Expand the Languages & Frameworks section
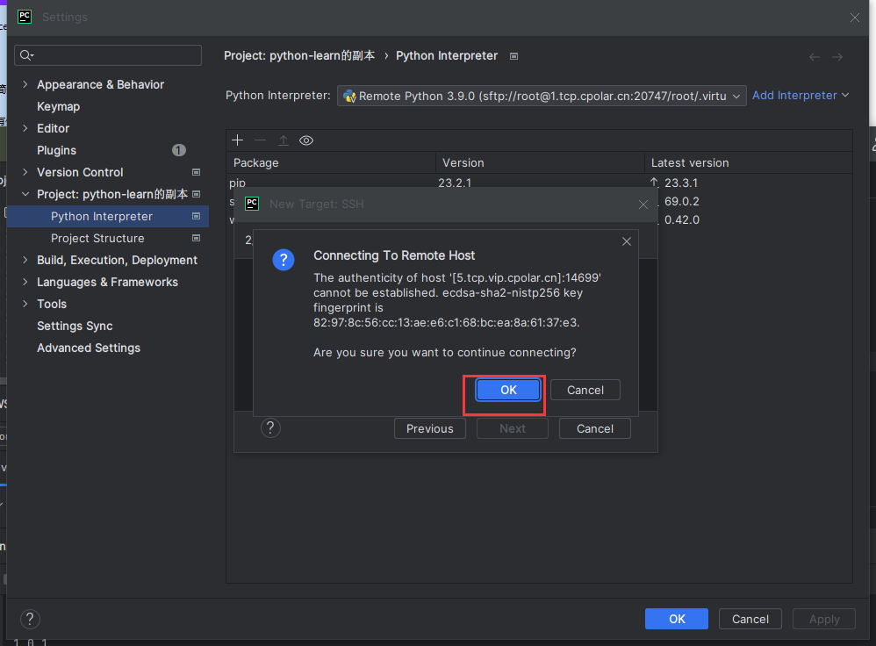876x646 pixels. (x=25, y=282)
